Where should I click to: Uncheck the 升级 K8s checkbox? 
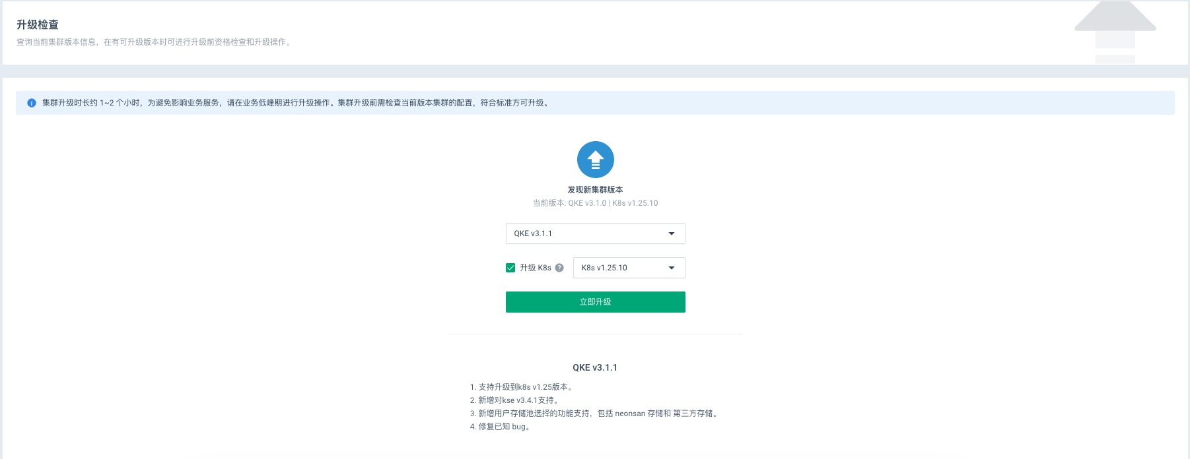click(x=510, y=268)
